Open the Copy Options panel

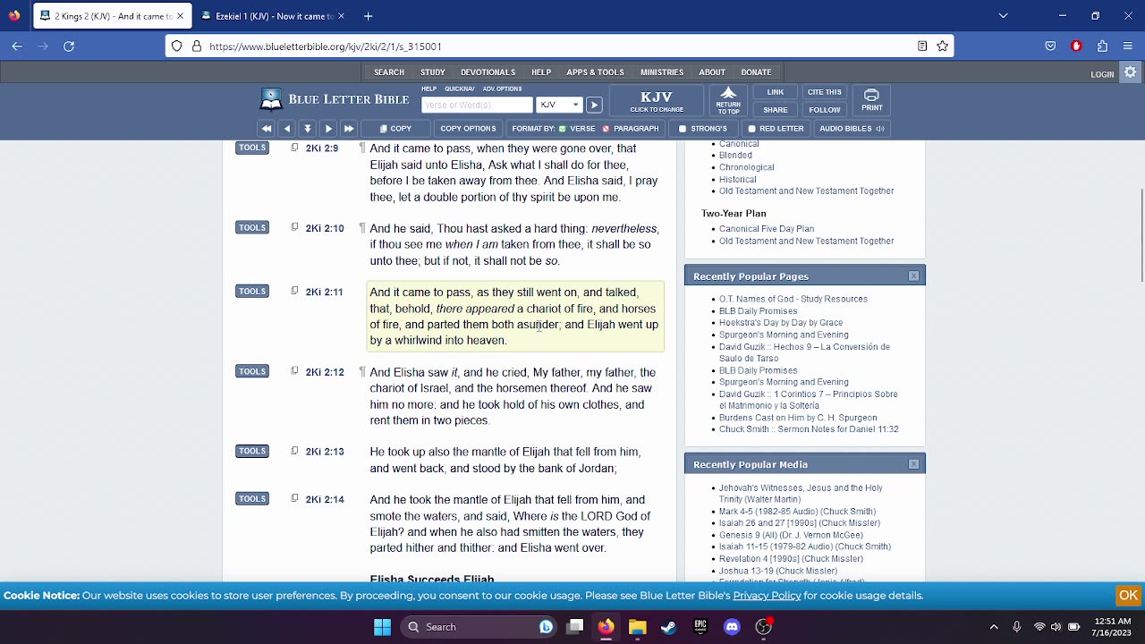468,129
